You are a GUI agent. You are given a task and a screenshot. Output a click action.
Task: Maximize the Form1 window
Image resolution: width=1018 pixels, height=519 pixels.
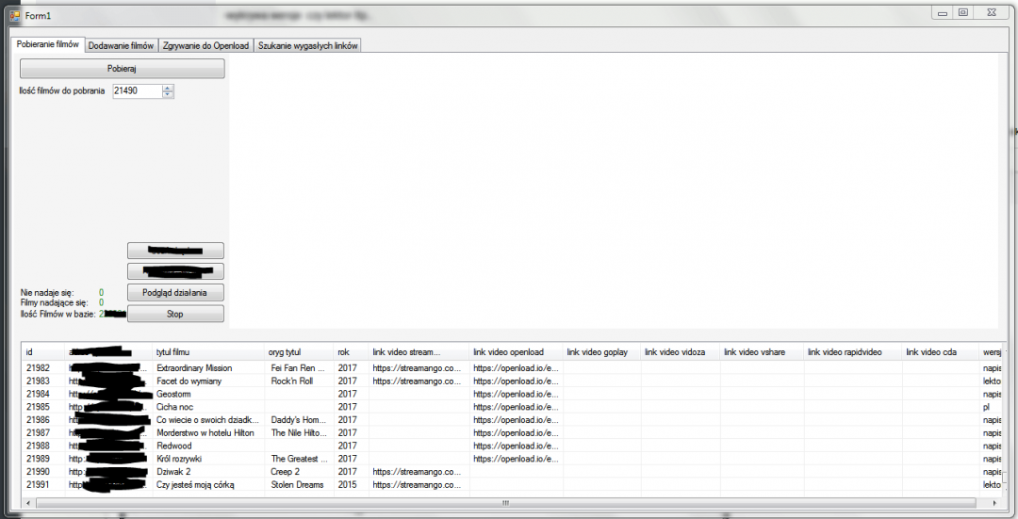[962, 12]
